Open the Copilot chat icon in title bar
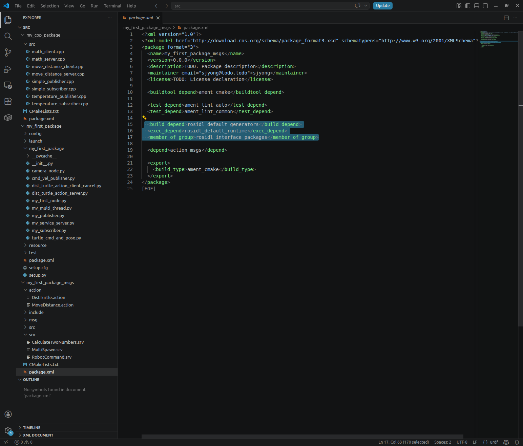Screen dimensions: 523x446 [357, 6]
